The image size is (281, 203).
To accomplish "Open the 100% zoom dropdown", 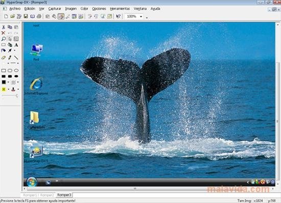I will [141, 16].
